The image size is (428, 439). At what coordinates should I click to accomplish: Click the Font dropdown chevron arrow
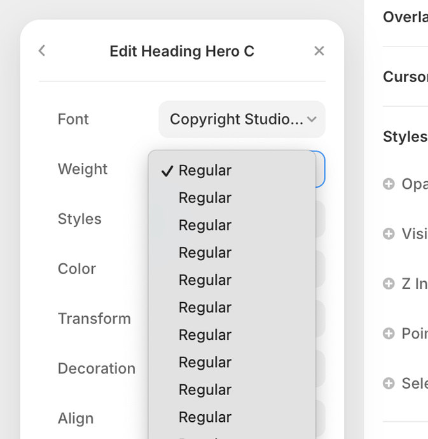(x=312, y=119)
